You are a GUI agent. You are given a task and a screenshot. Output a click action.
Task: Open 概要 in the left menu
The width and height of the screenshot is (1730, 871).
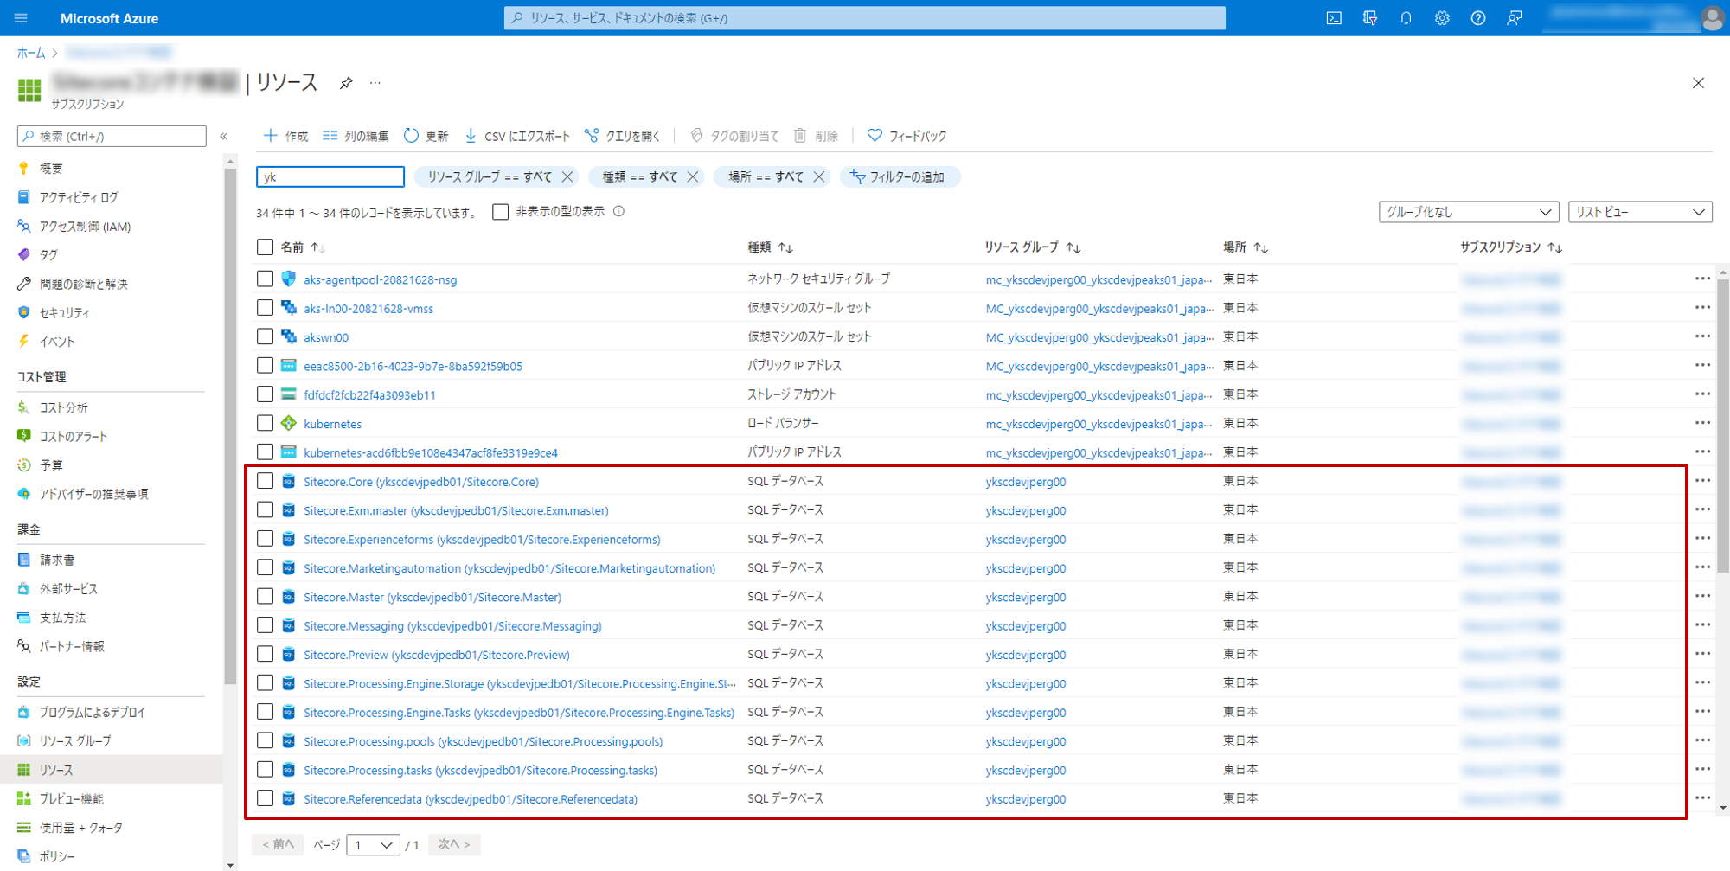tap(51, 169)
